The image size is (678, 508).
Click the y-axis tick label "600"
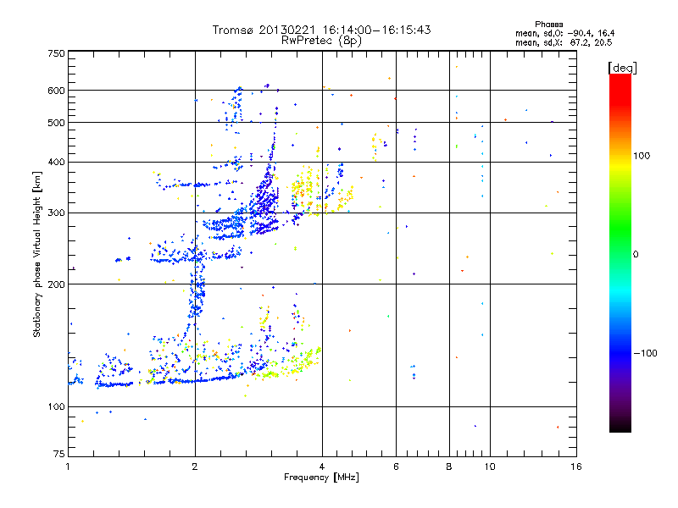(56, 91)
